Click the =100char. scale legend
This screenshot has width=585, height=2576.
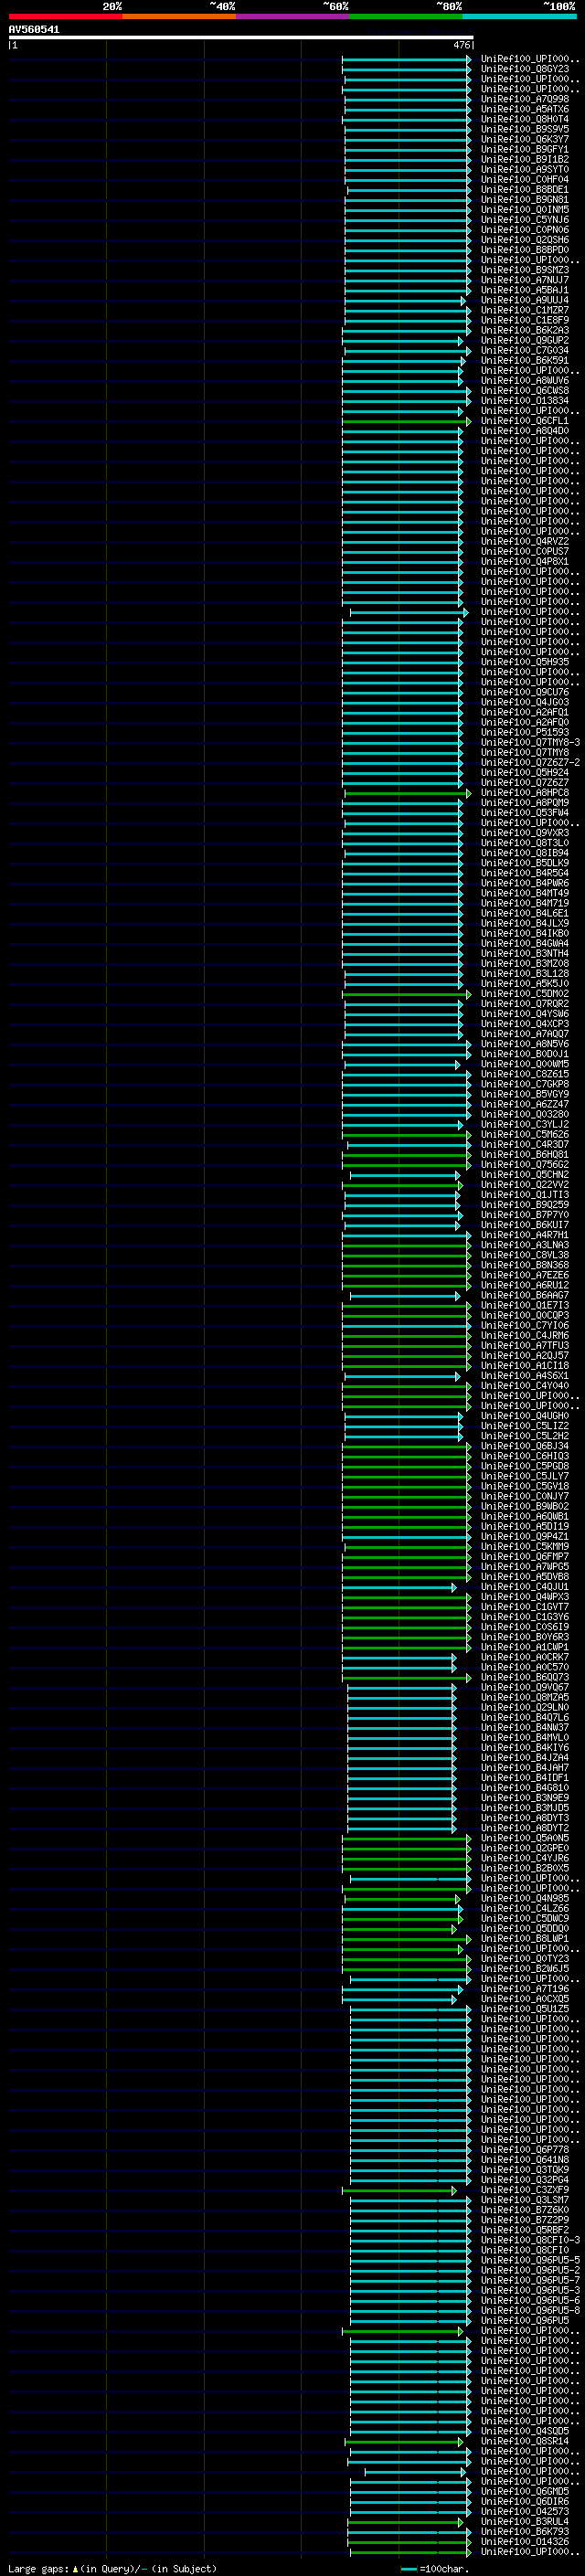(x=435, y=2569)
